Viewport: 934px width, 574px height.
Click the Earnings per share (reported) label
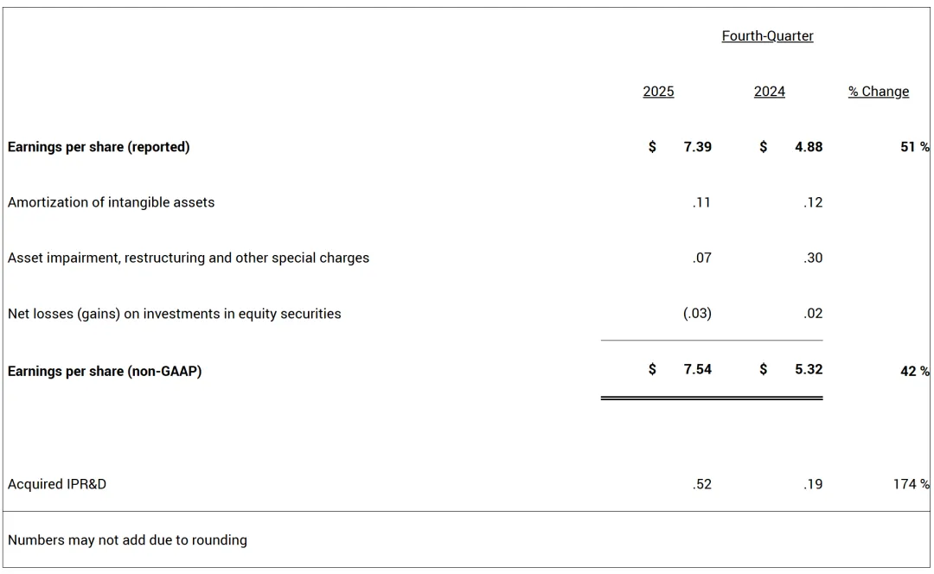(x=99, y=147)
